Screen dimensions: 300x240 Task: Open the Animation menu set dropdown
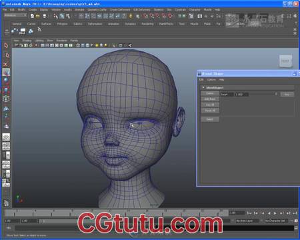point(15,15)
